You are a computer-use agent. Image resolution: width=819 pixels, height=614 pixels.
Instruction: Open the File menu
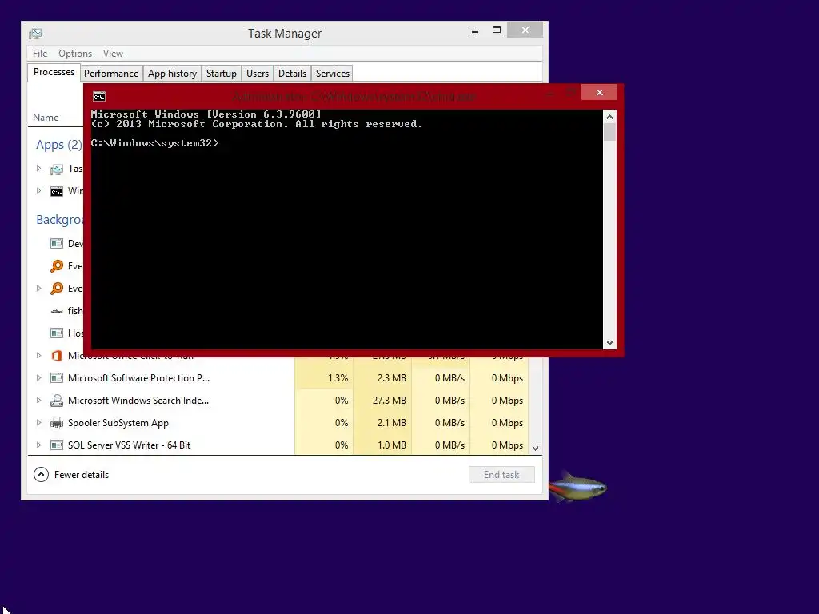(x=40, y=54)
